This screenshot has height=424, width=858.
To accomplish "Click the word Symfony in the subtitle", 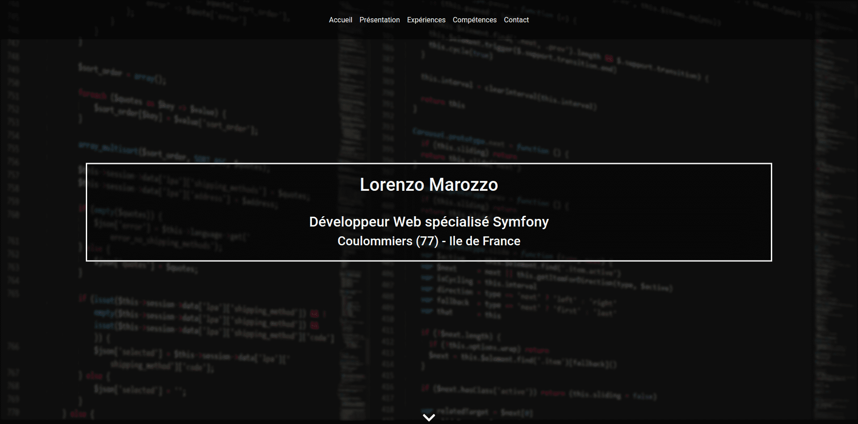I will (520, 222).
